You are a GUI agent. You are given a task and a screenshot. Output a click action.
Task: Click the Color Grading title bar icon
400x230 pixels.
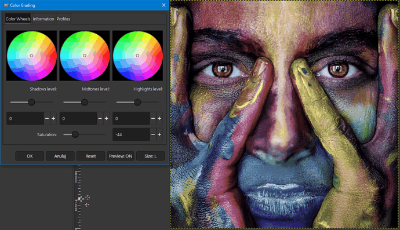tap(6, 5)
